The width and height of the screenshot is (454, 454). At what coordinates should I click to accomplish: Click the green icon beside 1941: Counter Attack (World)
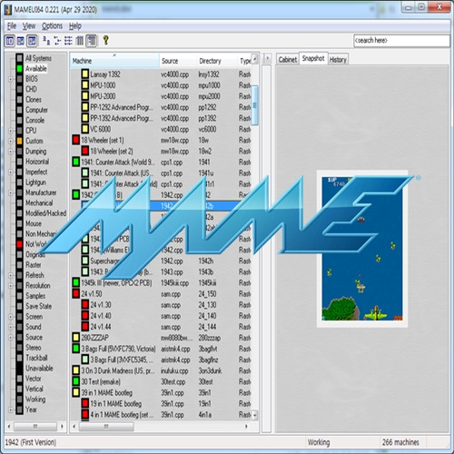(76, 162)
